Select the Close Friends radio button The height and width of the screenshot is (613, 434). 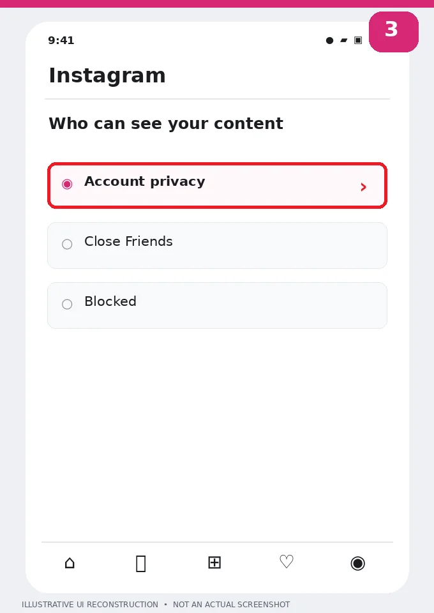(x=67, y=245)
